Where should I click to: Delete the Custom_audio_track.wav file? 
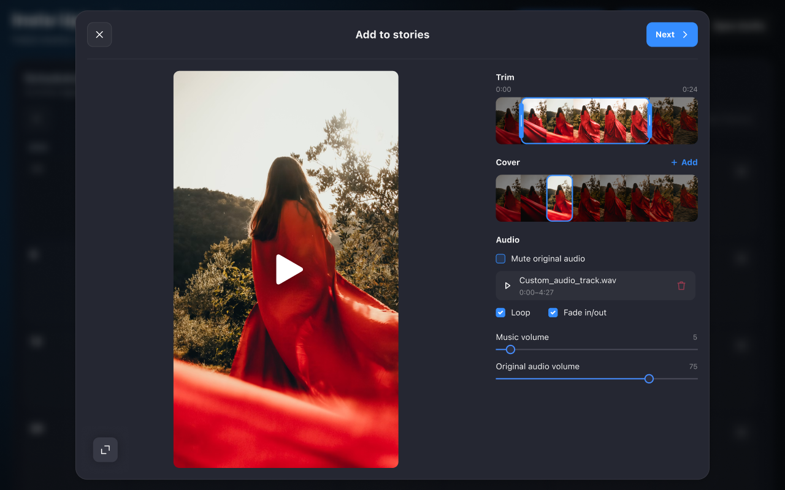(681, 285)
